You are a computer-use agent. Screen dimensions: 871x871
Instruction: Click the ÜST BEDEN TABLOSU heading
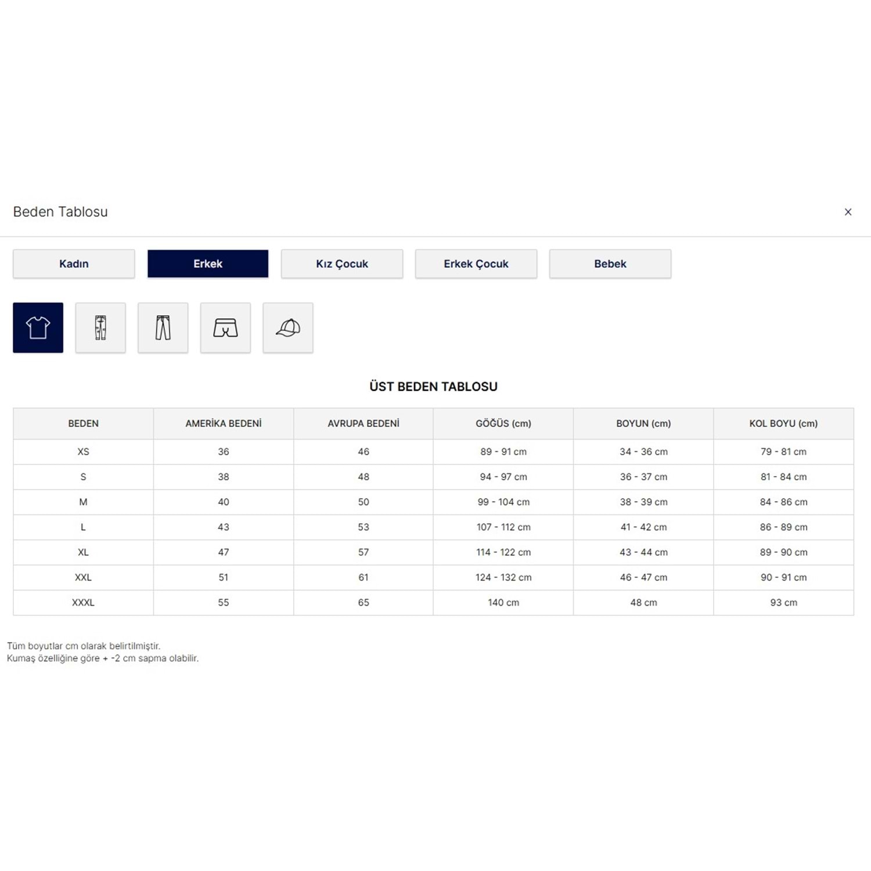433,387
